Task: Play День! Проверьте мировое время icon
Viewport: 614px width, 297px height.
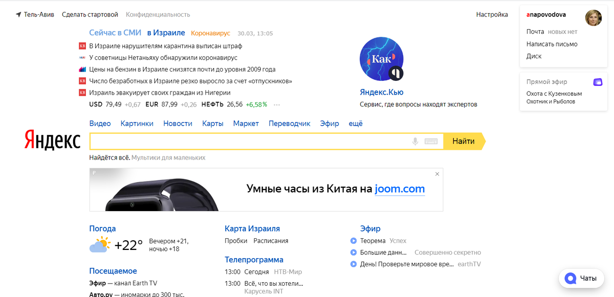Action: (x=353, y=264)
